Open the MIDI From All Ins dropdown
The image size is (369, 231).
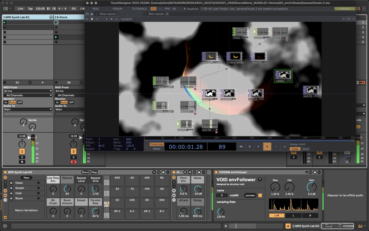[28, 91]
